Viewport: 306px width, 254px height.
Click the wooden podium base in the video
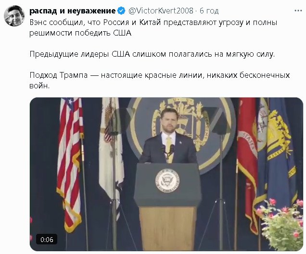tap(168, 228)
